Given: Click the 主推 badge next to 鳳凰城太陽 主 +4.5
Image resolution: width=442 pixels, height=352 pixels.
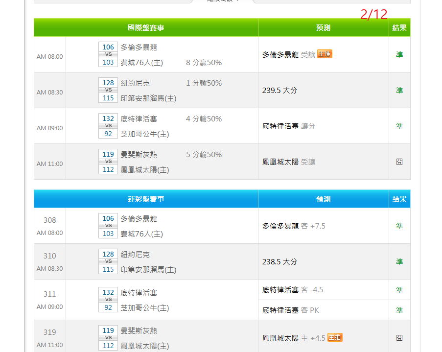Looking at the screenshot, I should point(335,337).
